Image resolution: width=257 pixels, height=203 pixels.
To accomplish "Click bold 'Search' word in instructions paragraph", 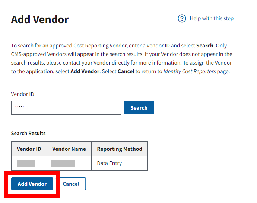I will click(204, 46).
